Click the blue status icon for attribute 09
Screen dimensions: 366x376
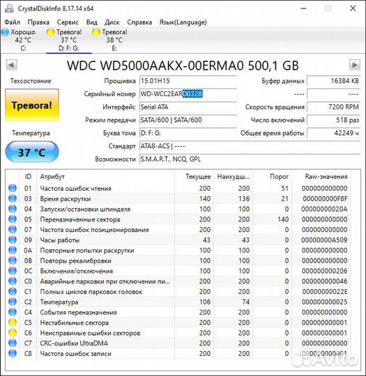[13, 240]
